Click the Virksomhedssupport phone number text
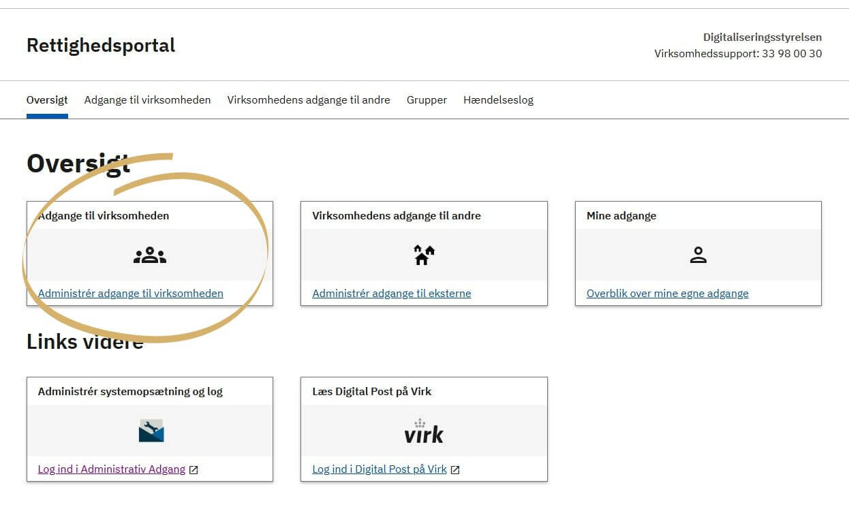 pos(739,53)
